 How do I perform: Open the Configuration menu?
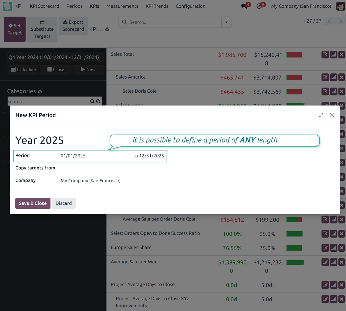[x=190, y=6]
